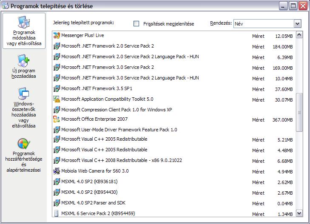310x224 pixels.
Task: Select MSXML 6 Service Pack 2 (KB954459)
Action: 174,213
